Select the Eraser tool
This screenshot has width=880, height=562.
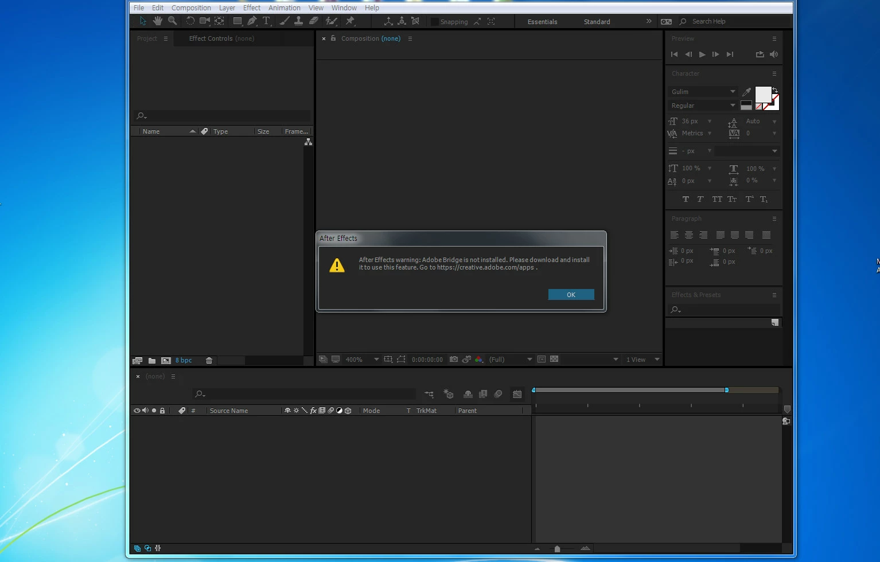pos(313,21)
